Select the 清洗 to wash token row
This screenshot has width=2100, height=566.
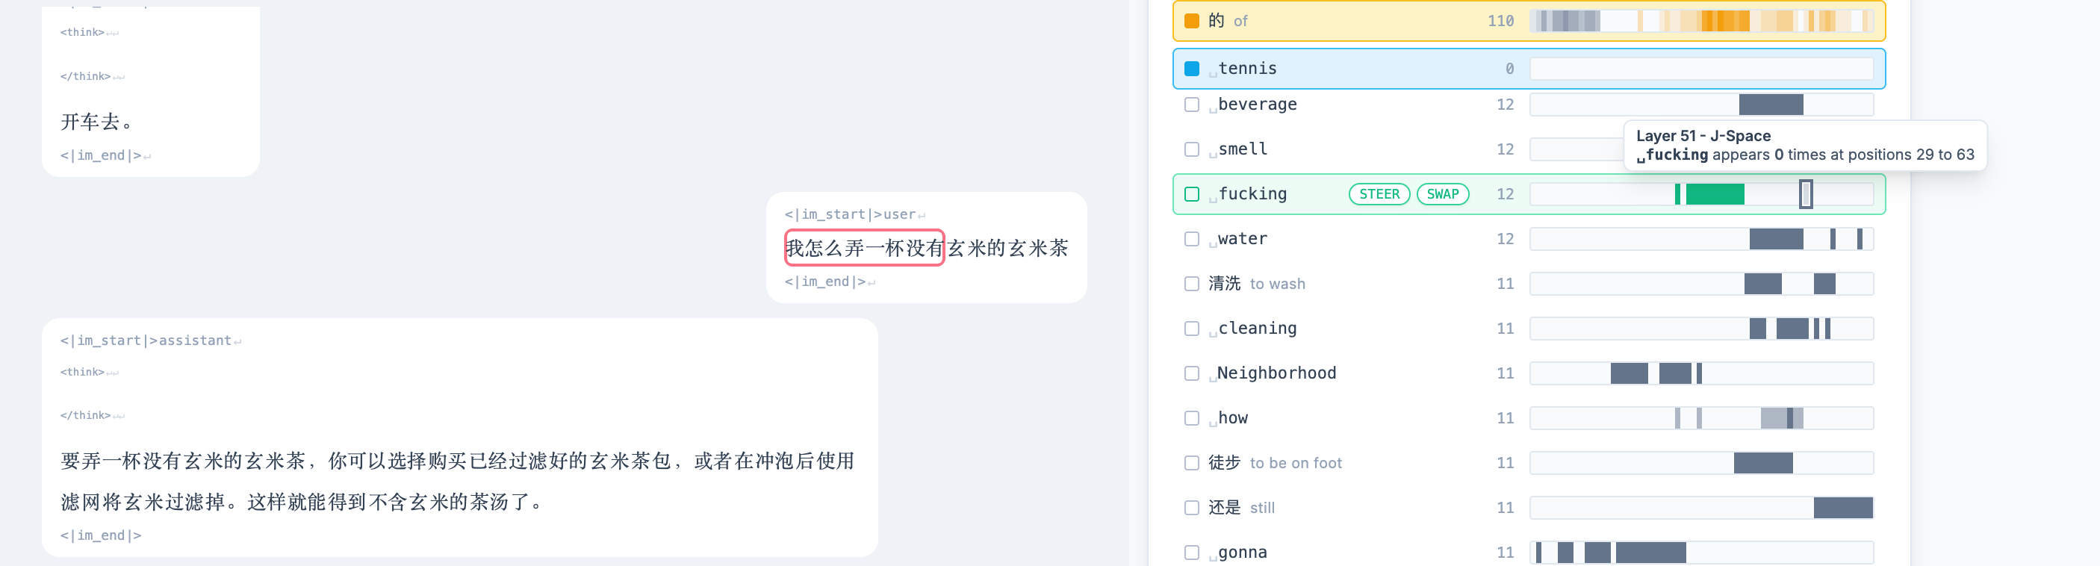coord(1529,284)
